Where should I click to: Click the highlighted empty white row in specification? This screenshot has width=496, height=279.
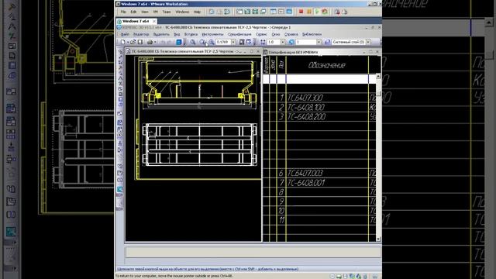(x=319, y=79)
